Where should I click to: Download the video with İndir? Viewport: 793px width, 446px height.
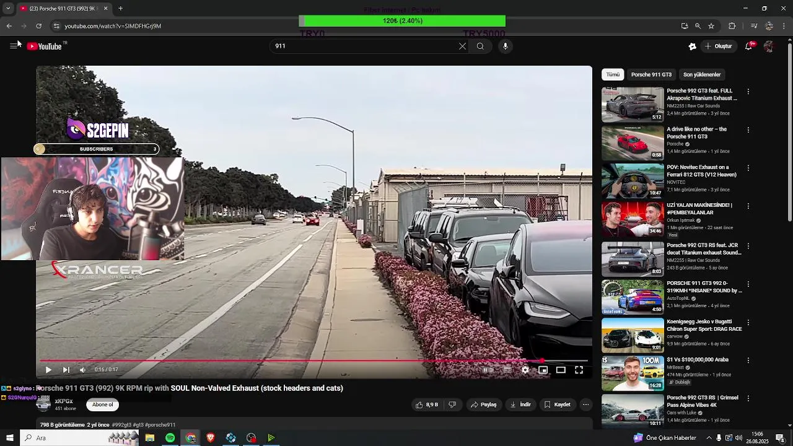click(520, 404)
